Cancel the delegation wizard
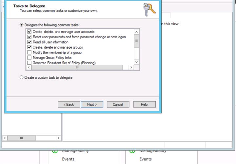 pos(118,105)
